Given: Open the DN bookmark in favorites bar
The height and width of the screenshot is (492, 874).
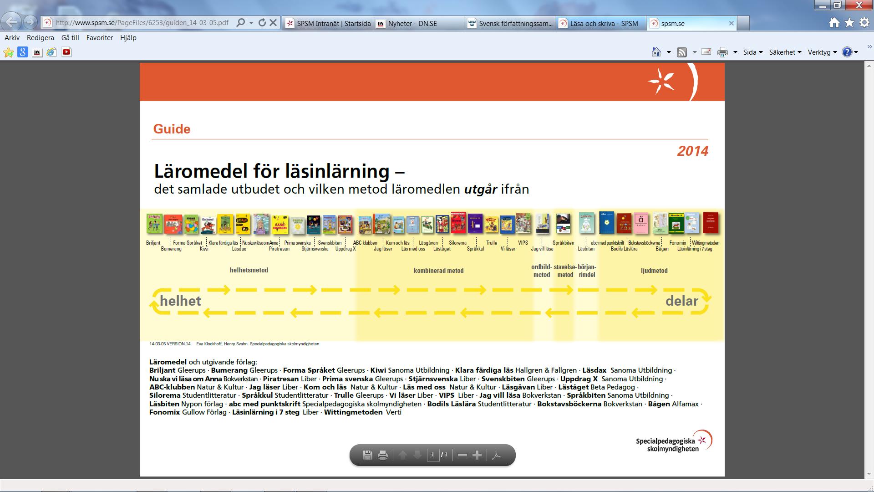Looking at the screenshot, I should [37, 52].
